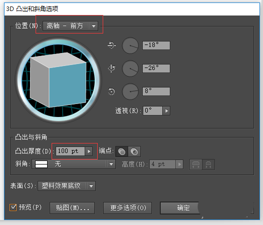The height and width of the screenshot is (225, 263).
Task: Click the -26° Y rotation field
Action: pos(156,68)
